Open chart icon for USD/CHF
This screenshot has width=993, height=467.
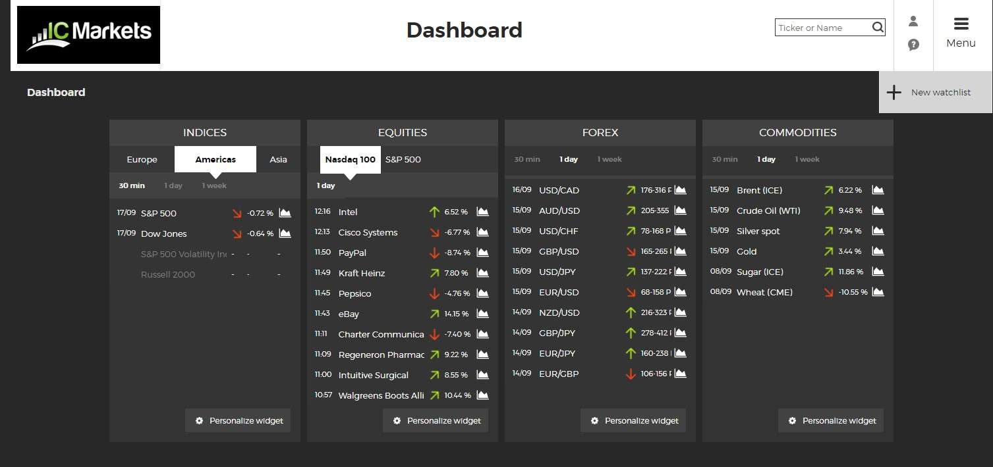tap(680, 231)
